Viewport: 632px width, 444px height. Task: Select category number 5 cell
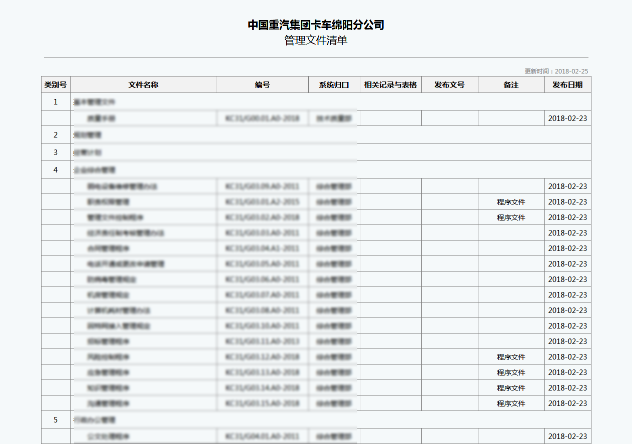point(56,420)
